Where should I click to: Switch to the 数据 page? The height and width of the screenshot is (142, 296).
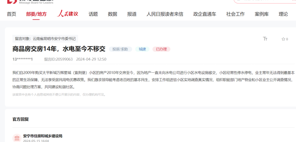112,14
